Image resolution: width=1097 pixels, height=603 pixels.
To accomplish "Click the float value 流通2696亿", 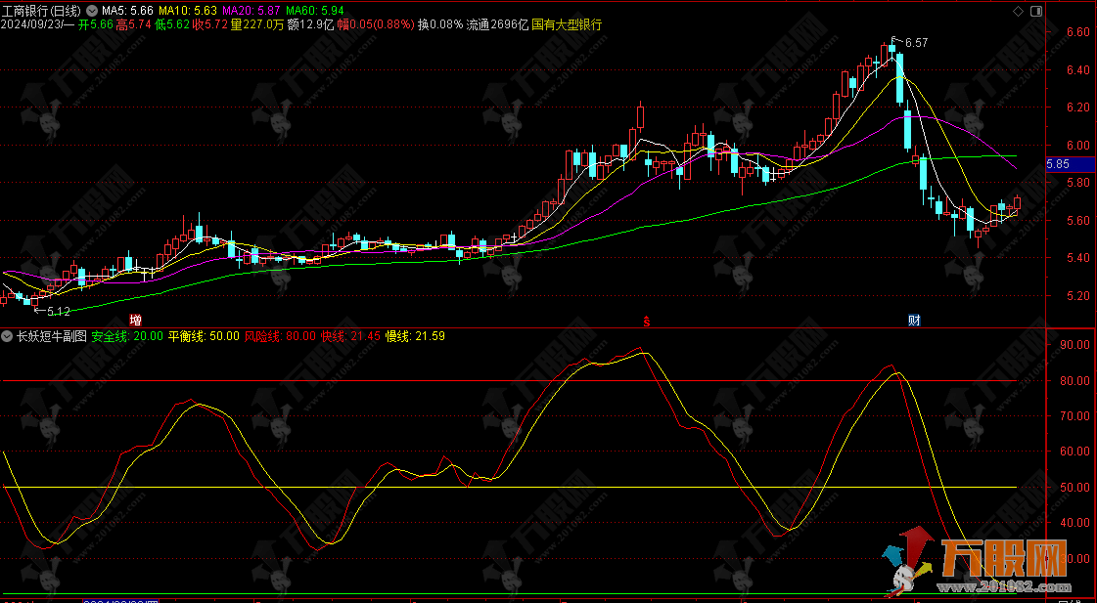I will click(497, 24).
